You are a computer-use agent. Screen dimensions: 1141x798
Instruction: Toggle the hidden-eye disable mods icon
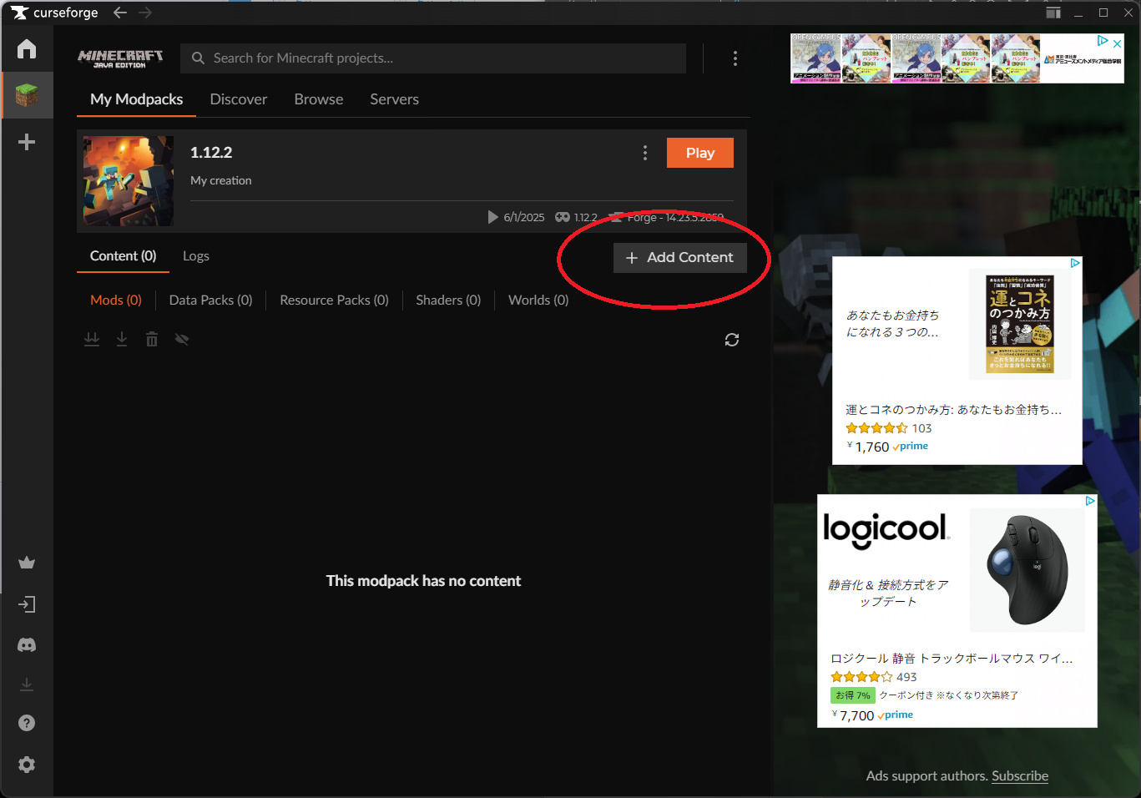[x=182, y=339]
